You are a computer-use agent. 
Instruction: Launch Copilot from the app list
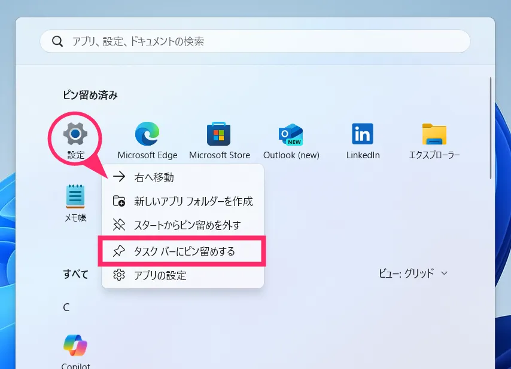[75, 351]
